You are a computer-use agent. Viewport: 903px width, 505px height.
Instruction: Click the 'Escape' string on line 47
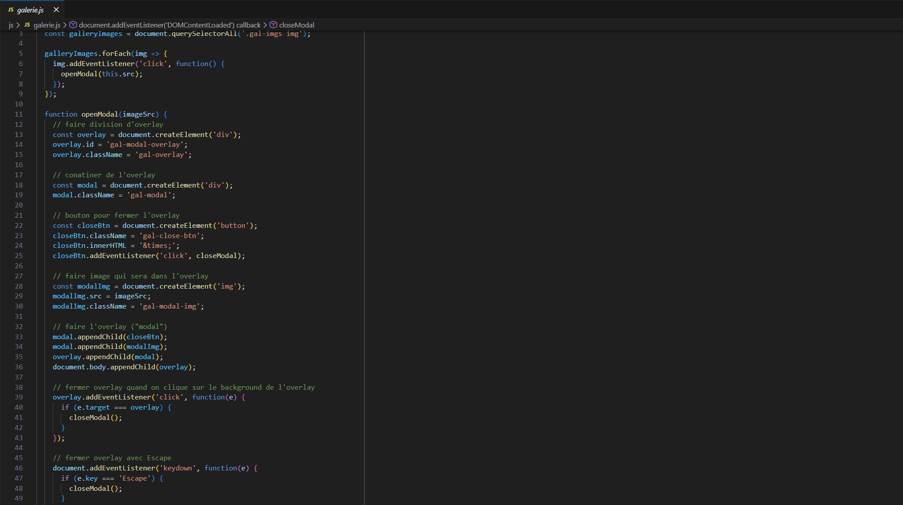click(135, 478)
